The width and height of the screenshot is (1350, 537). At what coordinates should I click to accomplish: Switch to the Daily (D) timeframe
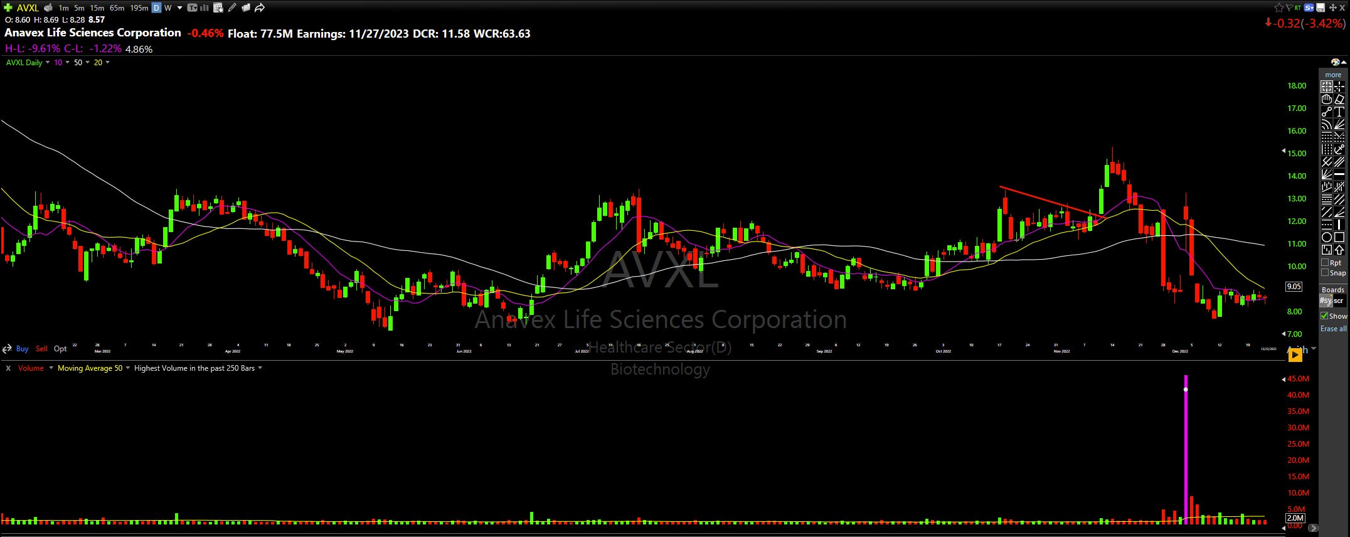157,8
